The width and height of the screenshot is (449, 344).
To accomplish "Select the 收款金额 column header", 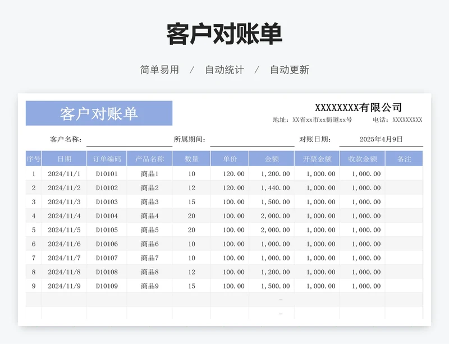I will click(x=362, y=159).
